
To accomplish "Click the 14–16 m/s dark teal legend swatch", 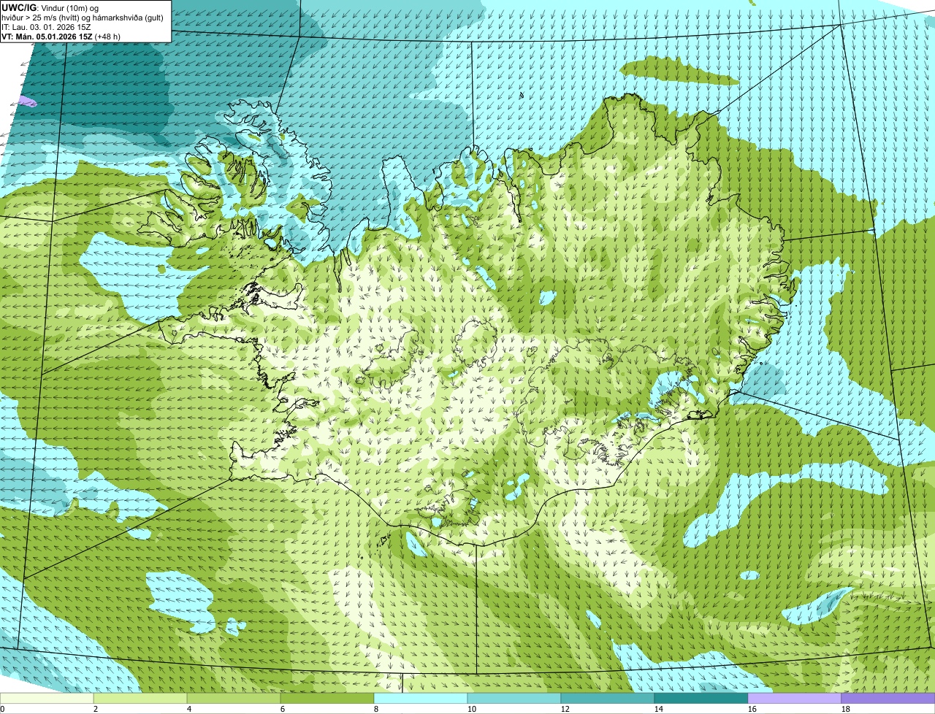I will [701, 698].
